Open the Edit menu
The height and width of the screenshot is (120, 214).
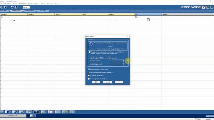click(x=5, y=4)
